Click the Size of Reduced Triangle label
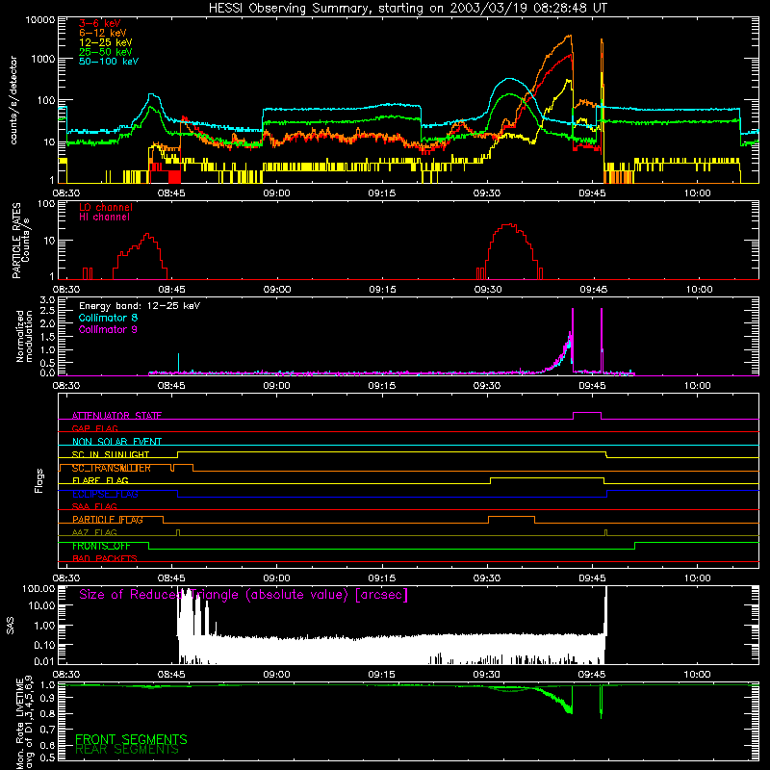Screen dimensions: 770x770 (244, 595)
